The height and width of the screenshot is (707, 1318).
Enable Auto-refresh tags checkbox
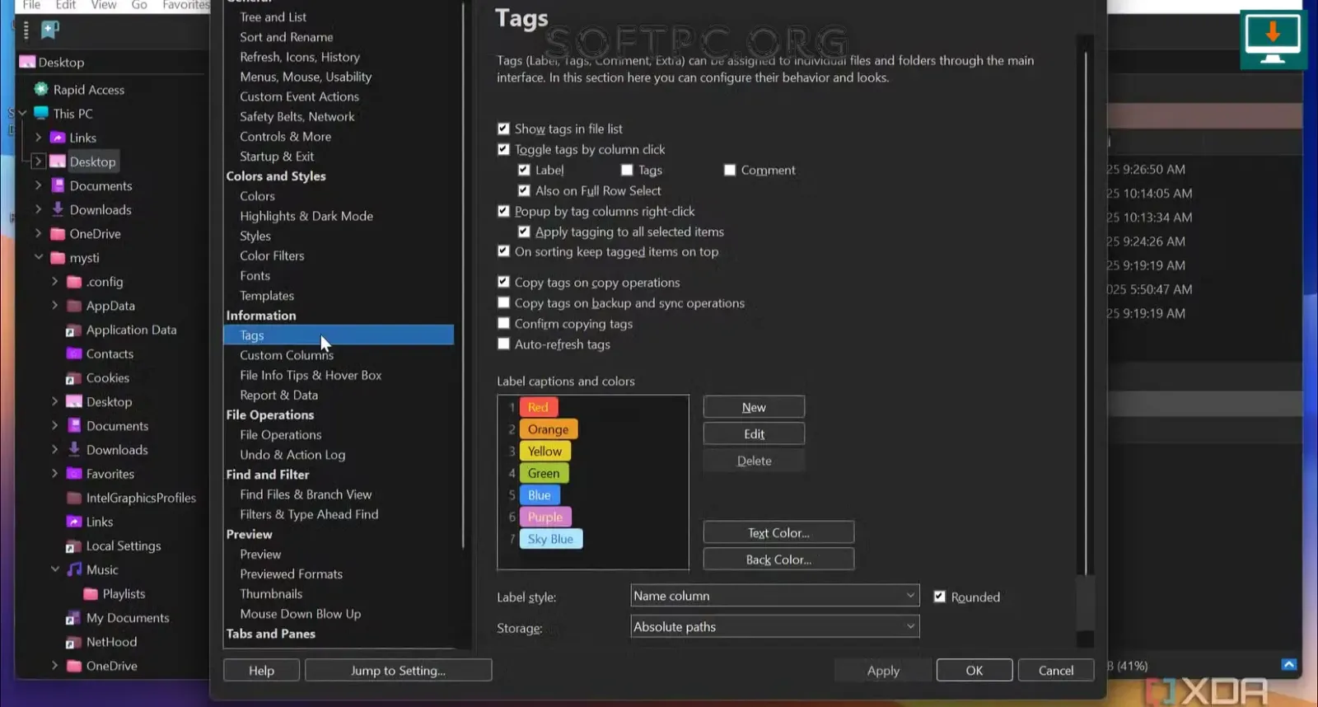click(x=503, y=344)
